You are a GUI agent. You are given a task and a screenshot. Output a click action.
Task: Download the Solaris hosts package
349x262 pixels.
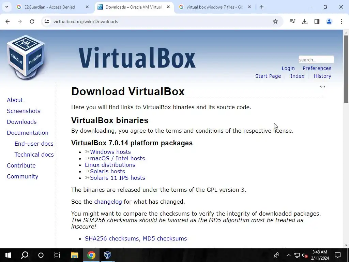[107, 171]
